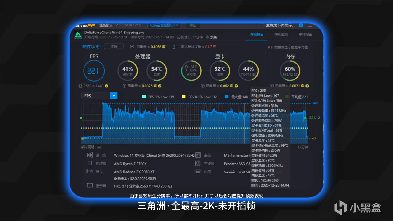Open the help icon beside 2560 × 1440
393x221 pixels.
click(107, 86)
